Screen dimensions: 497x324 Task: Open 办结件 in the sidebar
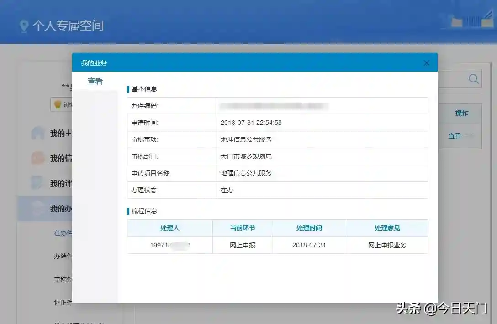click(63, 256)
